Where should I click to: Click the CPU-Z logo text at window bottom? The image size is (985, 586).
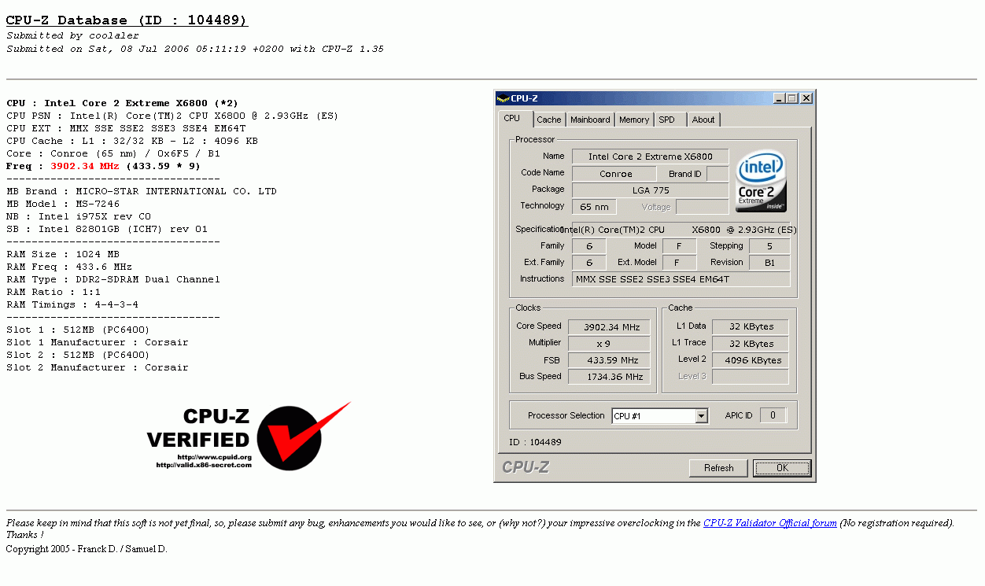pyautogui.click(x=526, y=467)
